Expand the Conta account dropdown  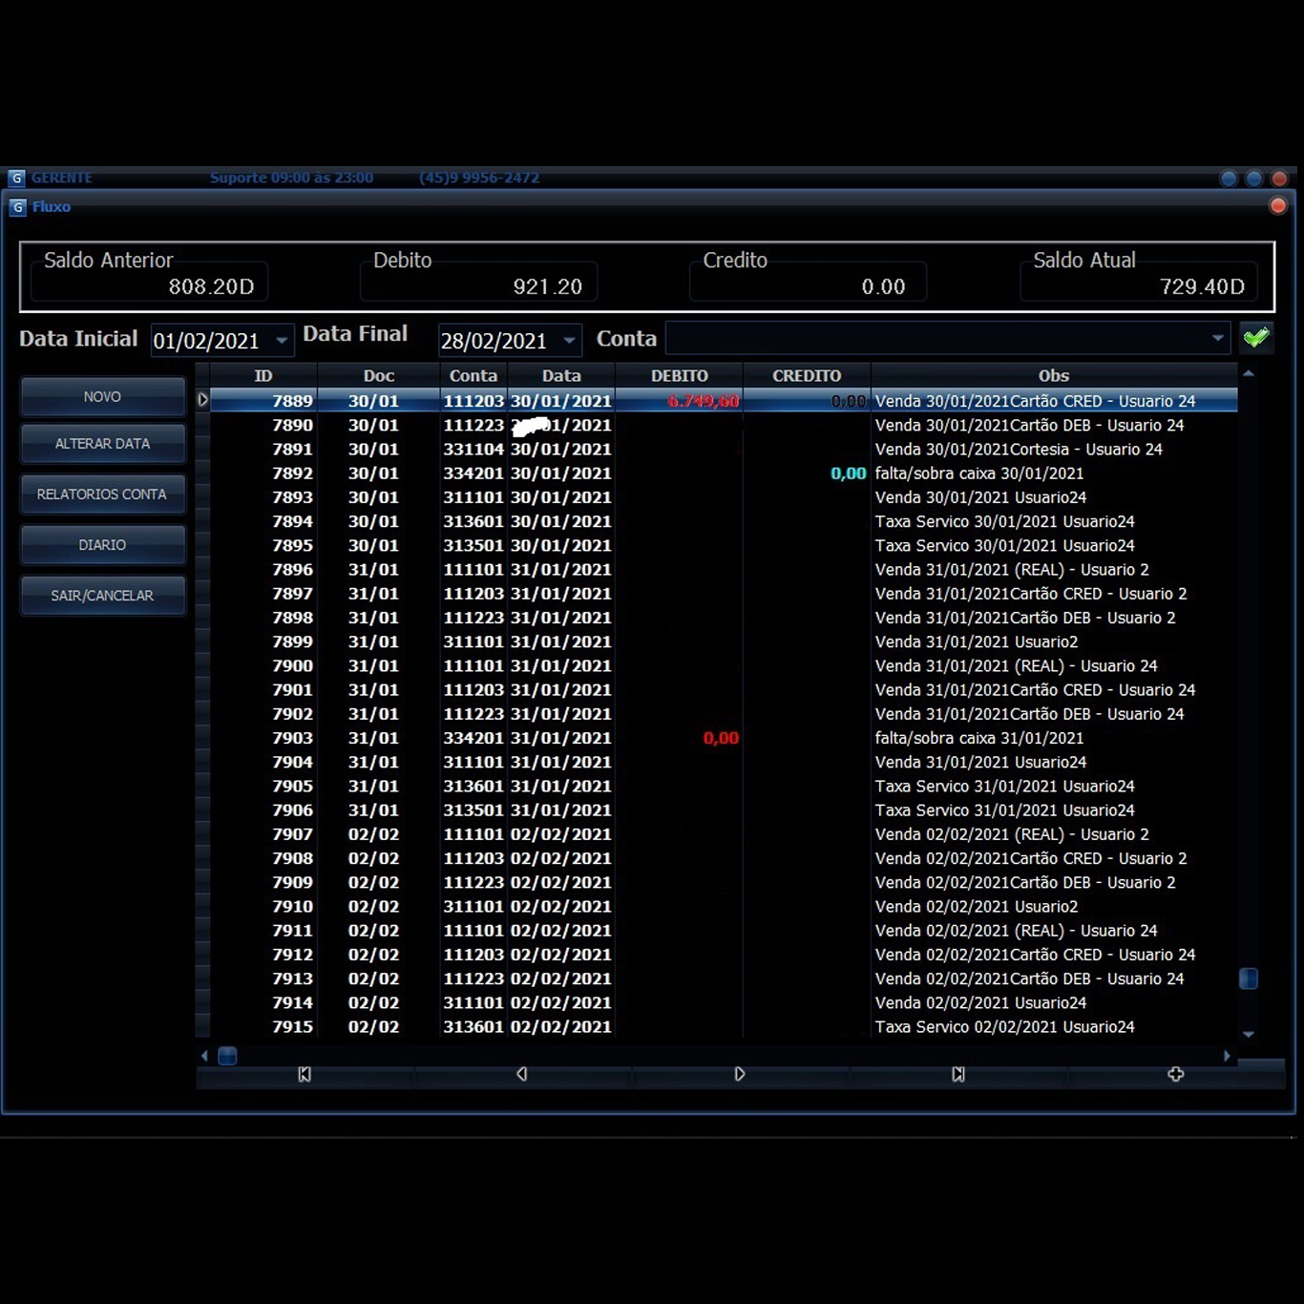(x=1217, y=338)
